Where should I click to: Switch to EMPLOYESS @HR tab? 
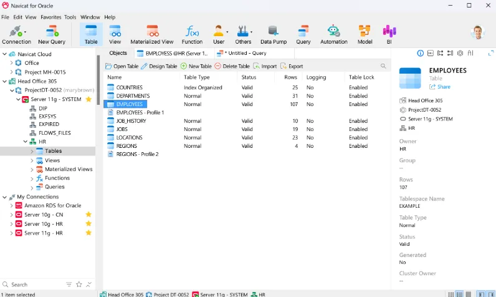pyautogui.click(x=174, y=53)
